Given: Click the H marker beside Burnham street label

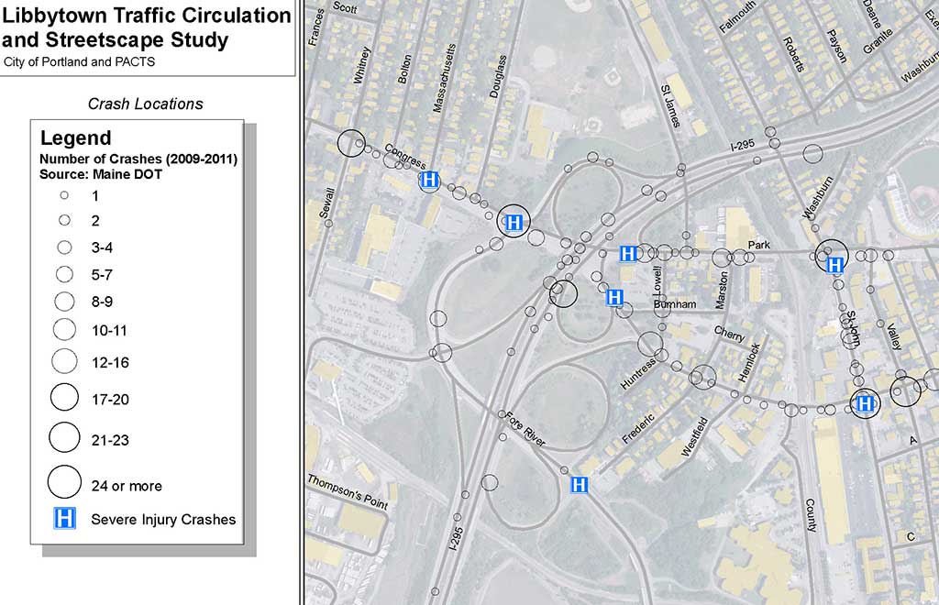Looking at the screenshot, I should [x=615, y=297].
